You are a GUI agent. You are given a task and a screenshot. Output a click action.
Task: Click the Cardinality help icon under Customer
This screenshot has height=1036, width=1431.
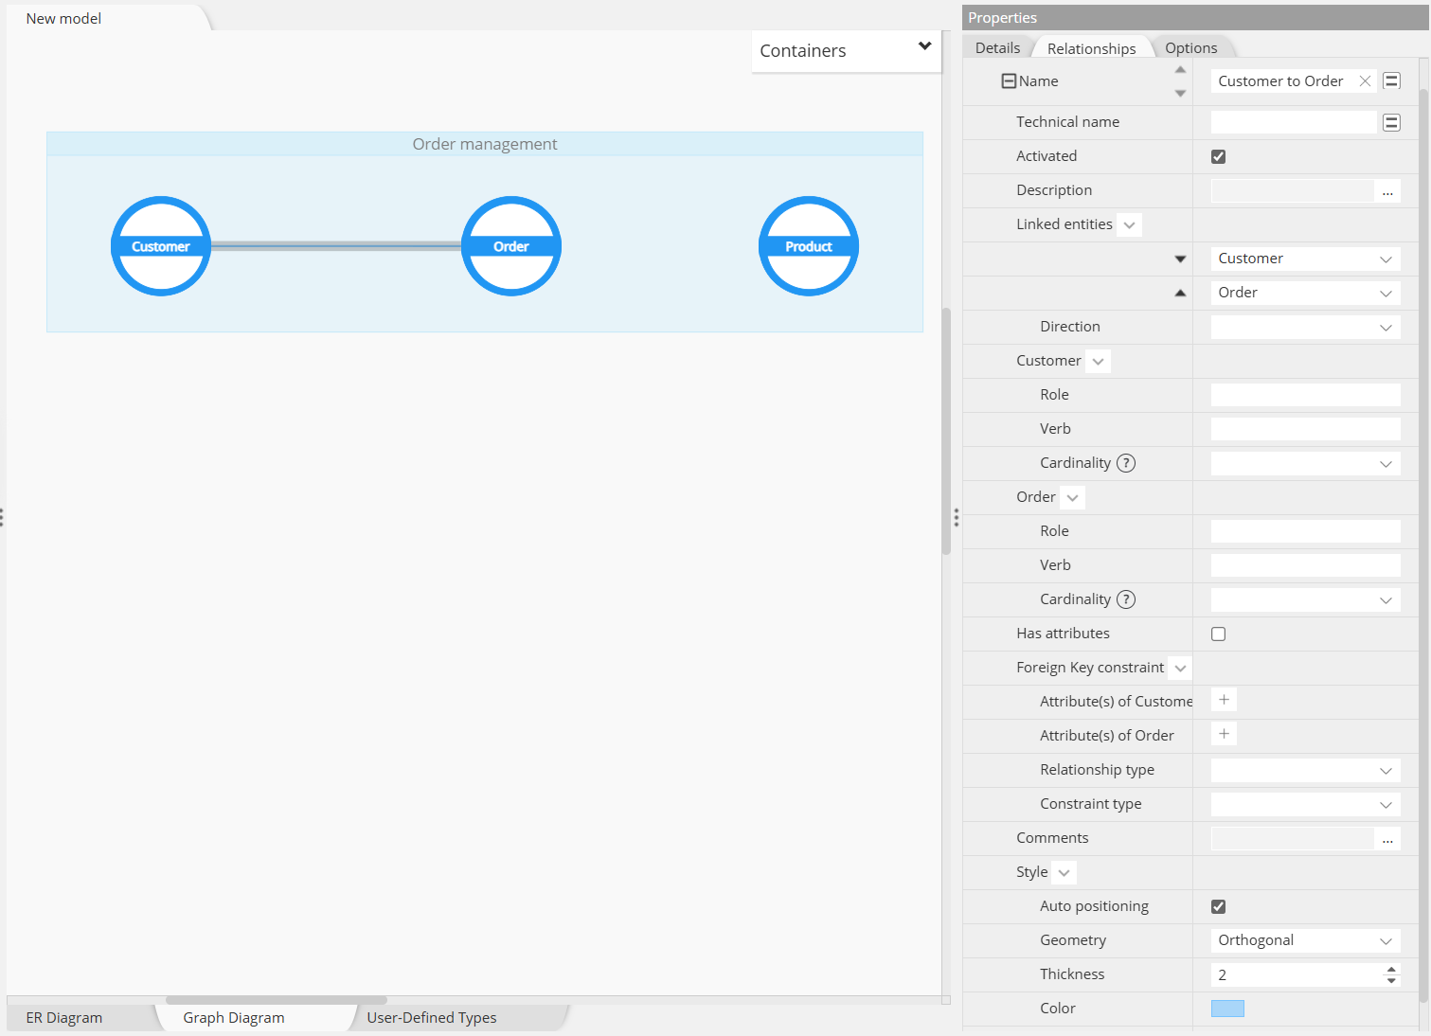click(1126, 463)
